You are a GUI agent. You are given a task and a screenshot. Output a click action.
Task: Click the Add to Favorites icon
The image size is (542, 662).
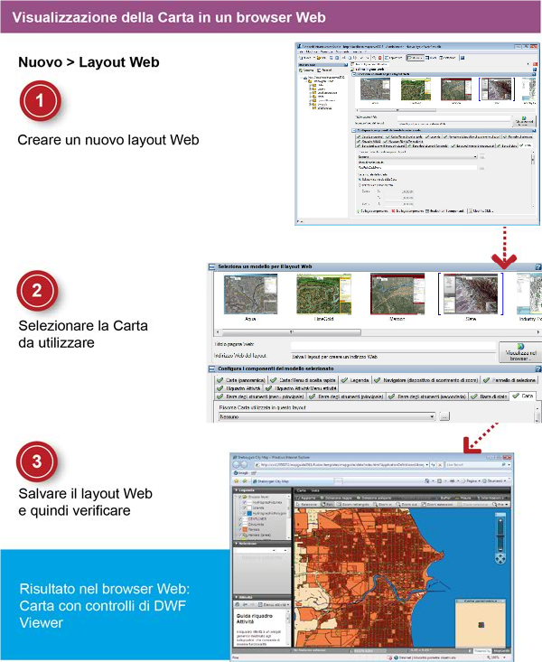coord(245,480)
